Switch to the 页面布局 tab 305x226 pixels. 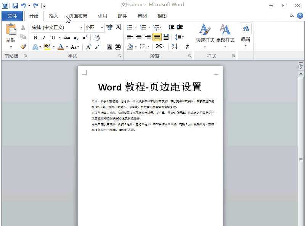[78, 16]
